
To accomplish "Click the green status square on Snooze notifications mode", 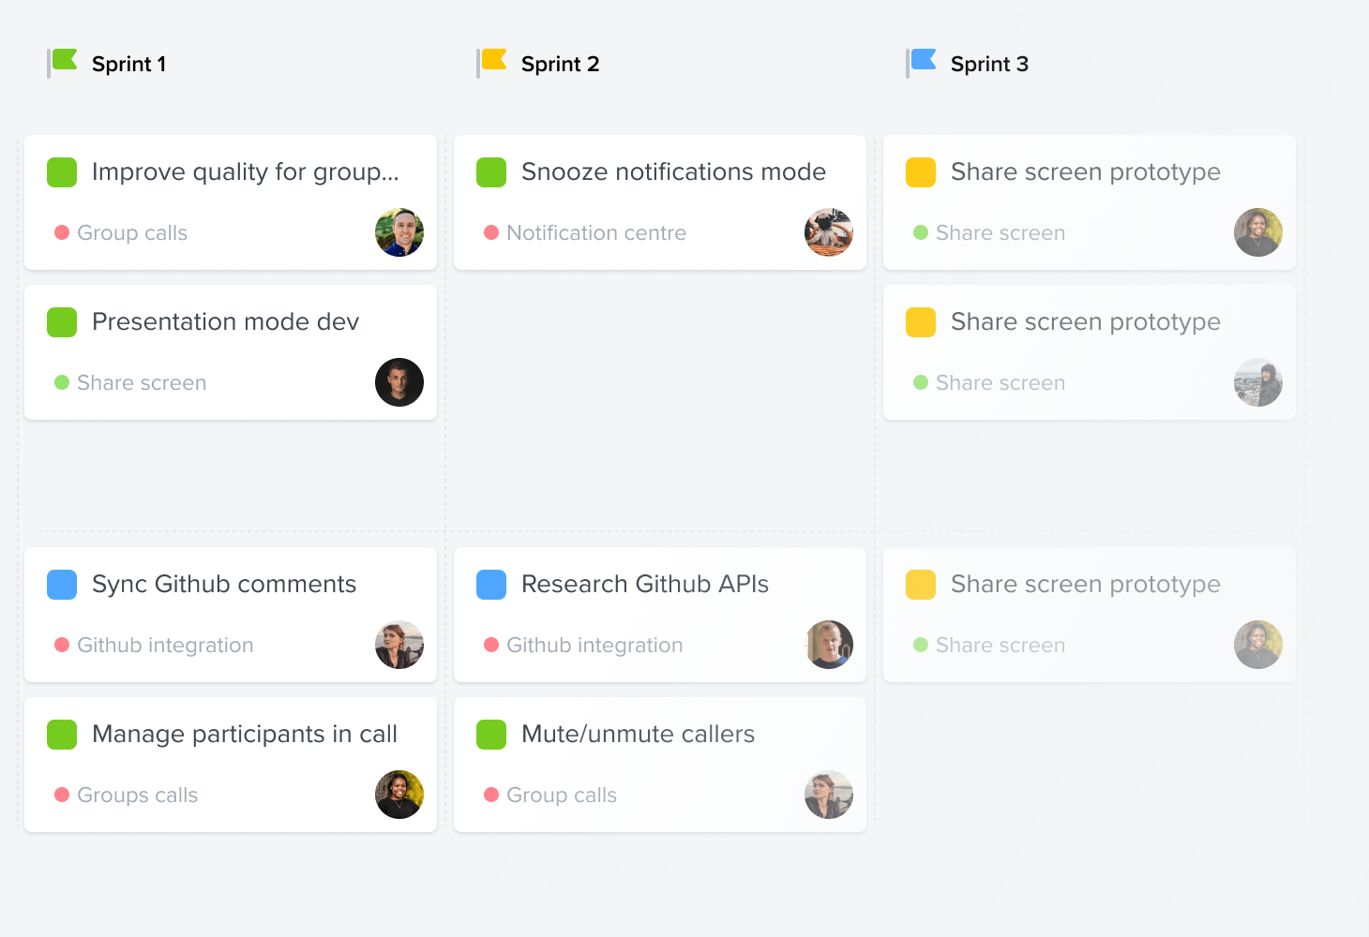I will click(x=491, y=171).
